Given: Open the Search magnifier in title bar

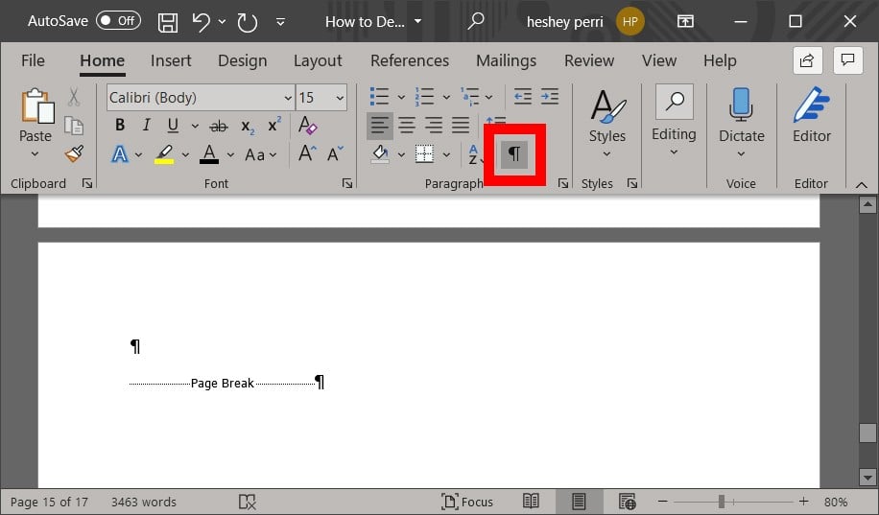Looking at the screenshot, I should click(476, 21).
